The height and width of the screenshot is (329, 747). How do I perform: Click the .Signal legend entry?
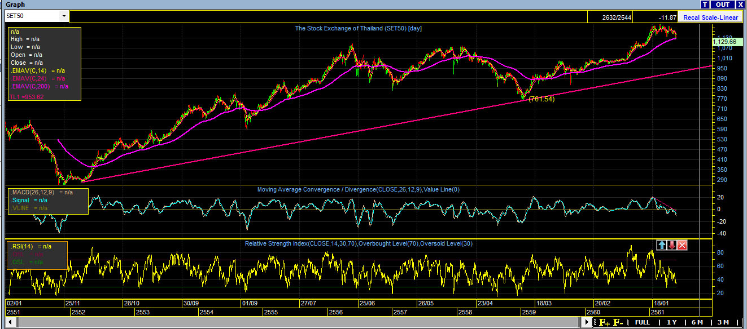pos(29,200)
